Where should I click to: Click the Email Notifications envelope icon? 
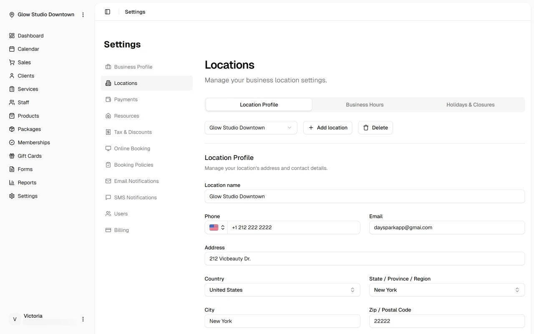point(108,181)
